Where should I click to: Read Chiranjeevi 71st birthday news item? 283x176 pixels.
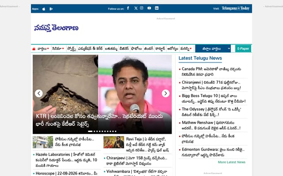point(211,85)
